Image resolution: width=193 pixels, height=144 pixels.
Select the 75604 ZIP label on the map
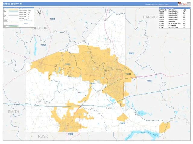(92, 83)
